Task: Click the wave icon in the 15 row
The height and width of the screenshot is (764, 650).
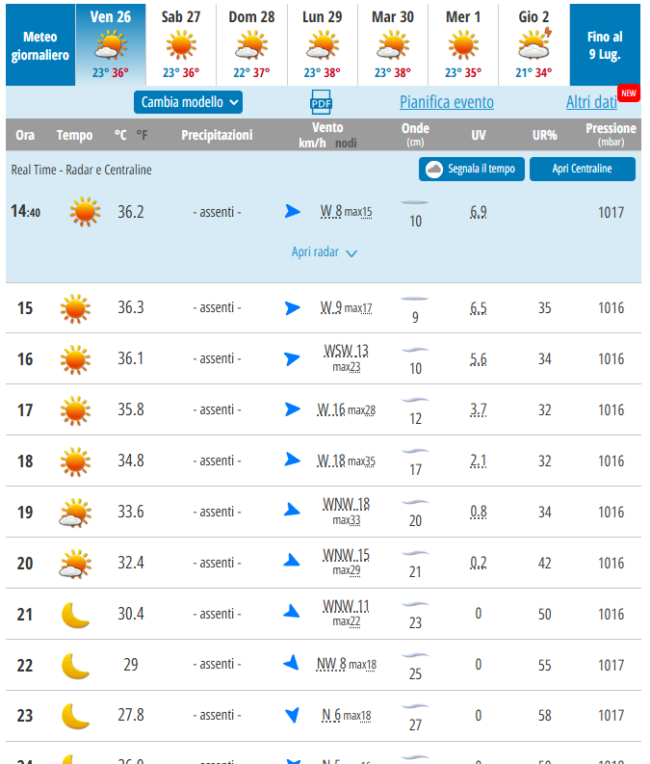Action: point(414,299)
